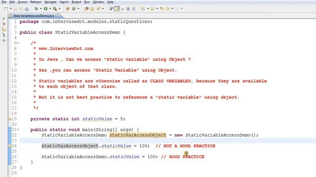This screenshot has height=177, width=316.
Task: Click the Print toolbar icon
Action: pos(27,9)
